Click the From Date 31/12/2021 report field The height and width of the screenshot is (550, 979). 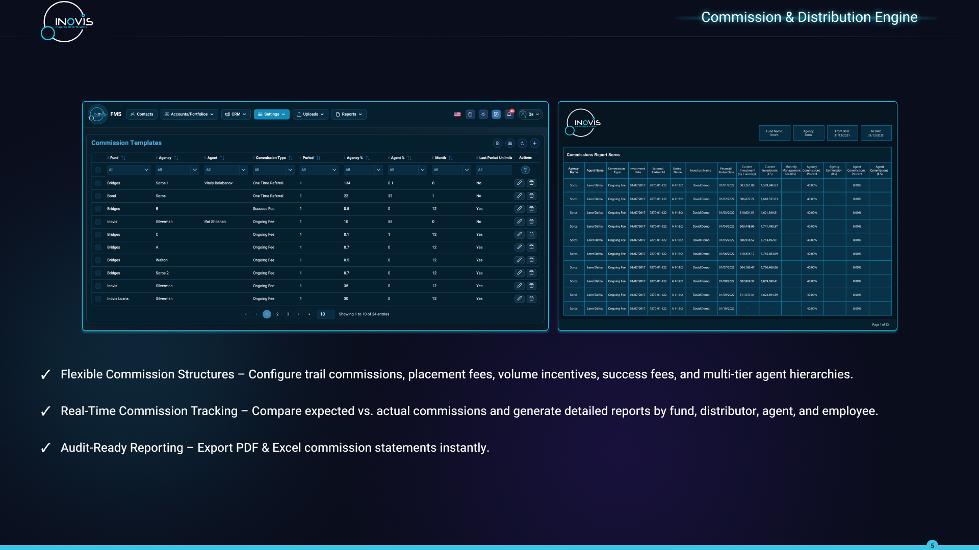click(842, 133)
